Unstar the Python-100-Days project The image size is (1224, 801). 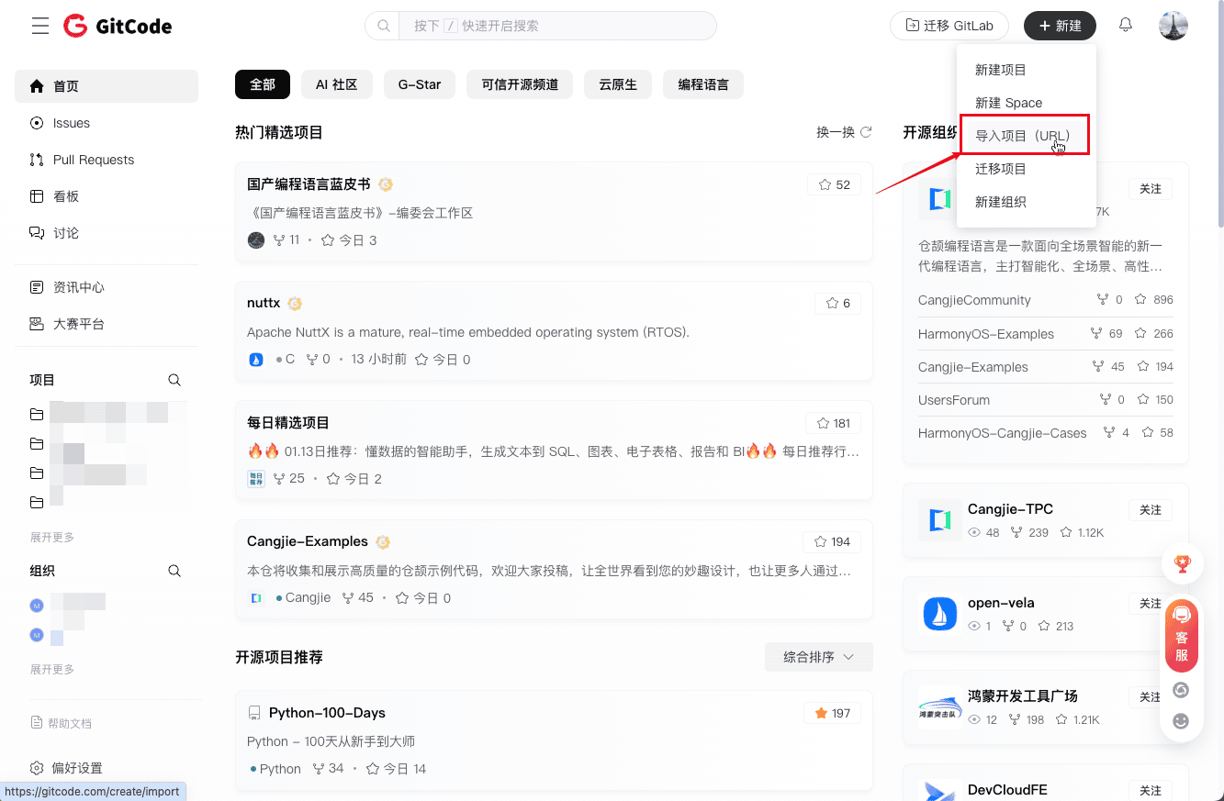tap(831, 713)
